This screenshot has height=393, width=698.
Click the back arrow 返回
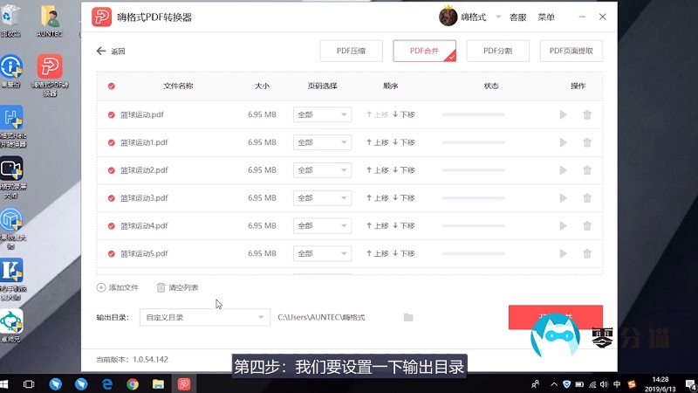click(101, 52)
